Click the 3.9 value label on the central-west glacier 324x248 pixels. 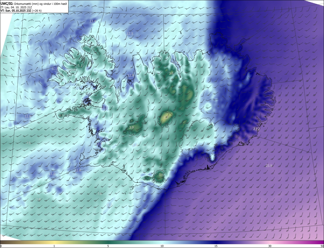(x=131, y=127)
